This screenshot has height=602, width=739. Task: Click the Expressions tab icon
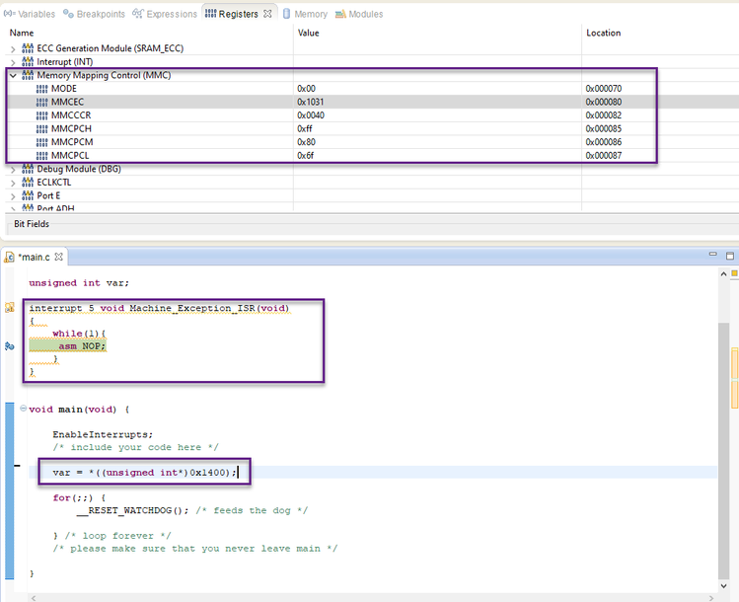point(137,13)
